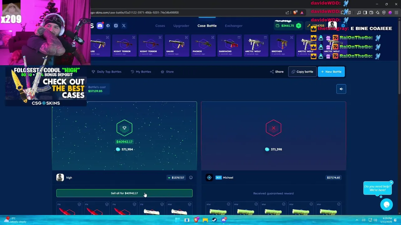
Task: Open the Store link
Action: pos(167,72)
